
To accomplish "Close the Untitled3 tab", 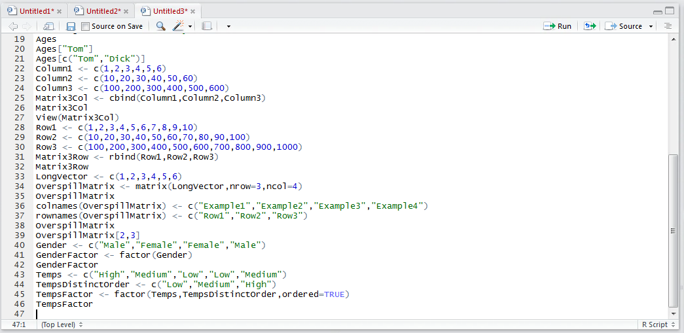I will 193,11.
